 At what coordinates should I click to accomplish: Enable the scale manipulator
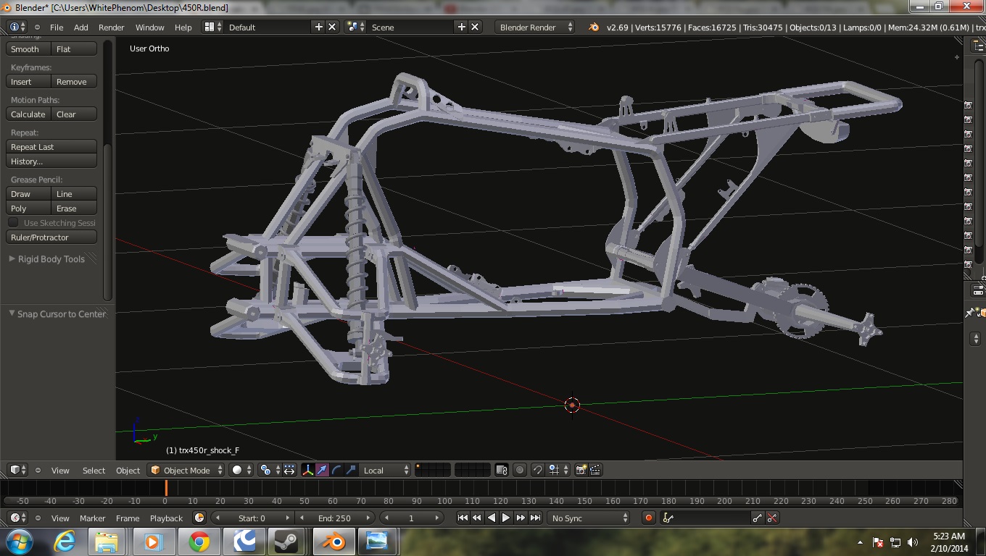coord(351,470)
